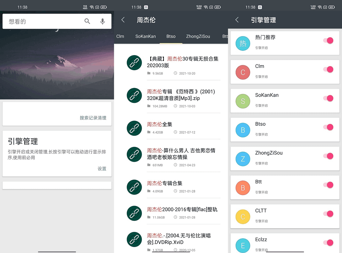Tap the back arrow on 引擎管理 page
Image resolution: width=342 pixels, height=253 pixels.
[x=237, y=20]
